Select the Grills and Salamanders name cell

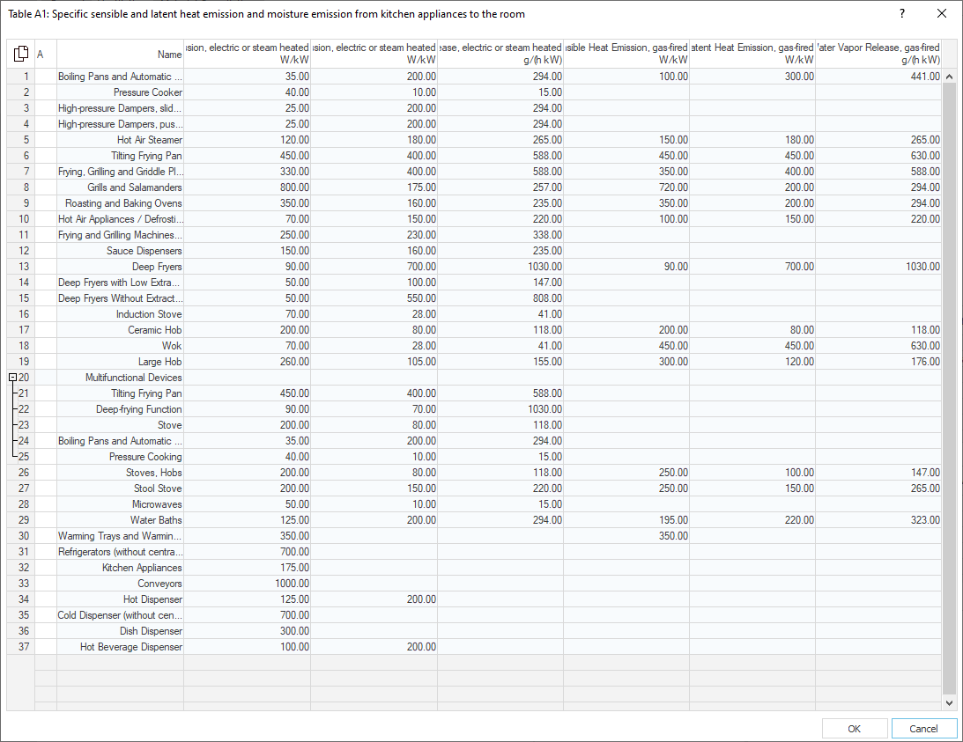coord(121,187)
